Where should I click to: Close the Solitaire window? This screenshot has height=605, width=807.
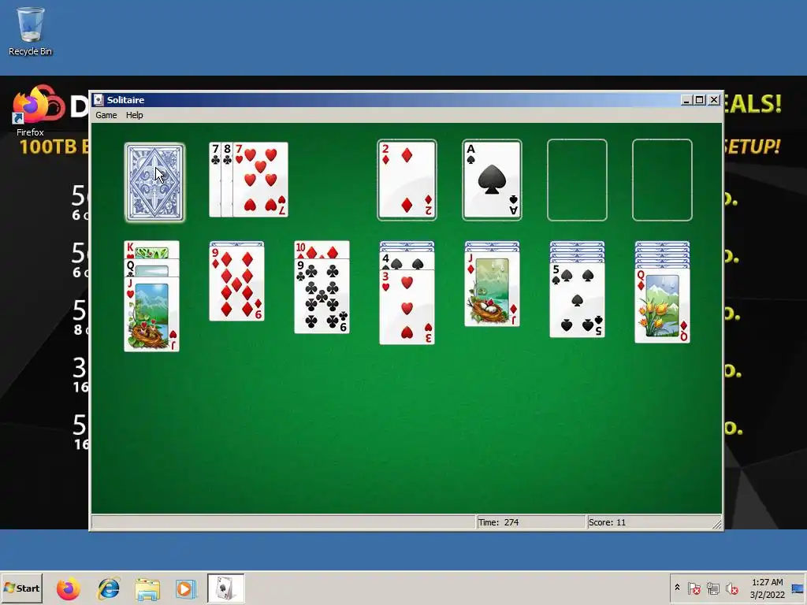[x=714, y=100]
